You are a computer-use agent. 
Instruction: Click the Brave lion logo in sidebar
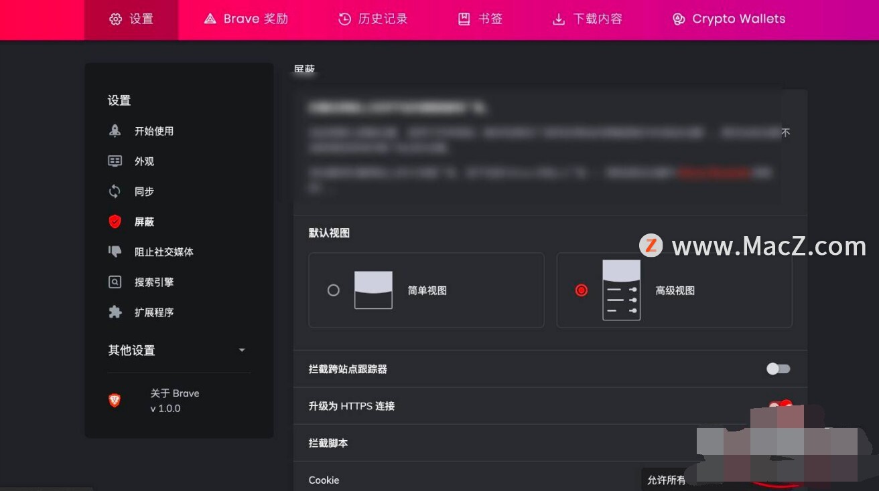point(115,401)
